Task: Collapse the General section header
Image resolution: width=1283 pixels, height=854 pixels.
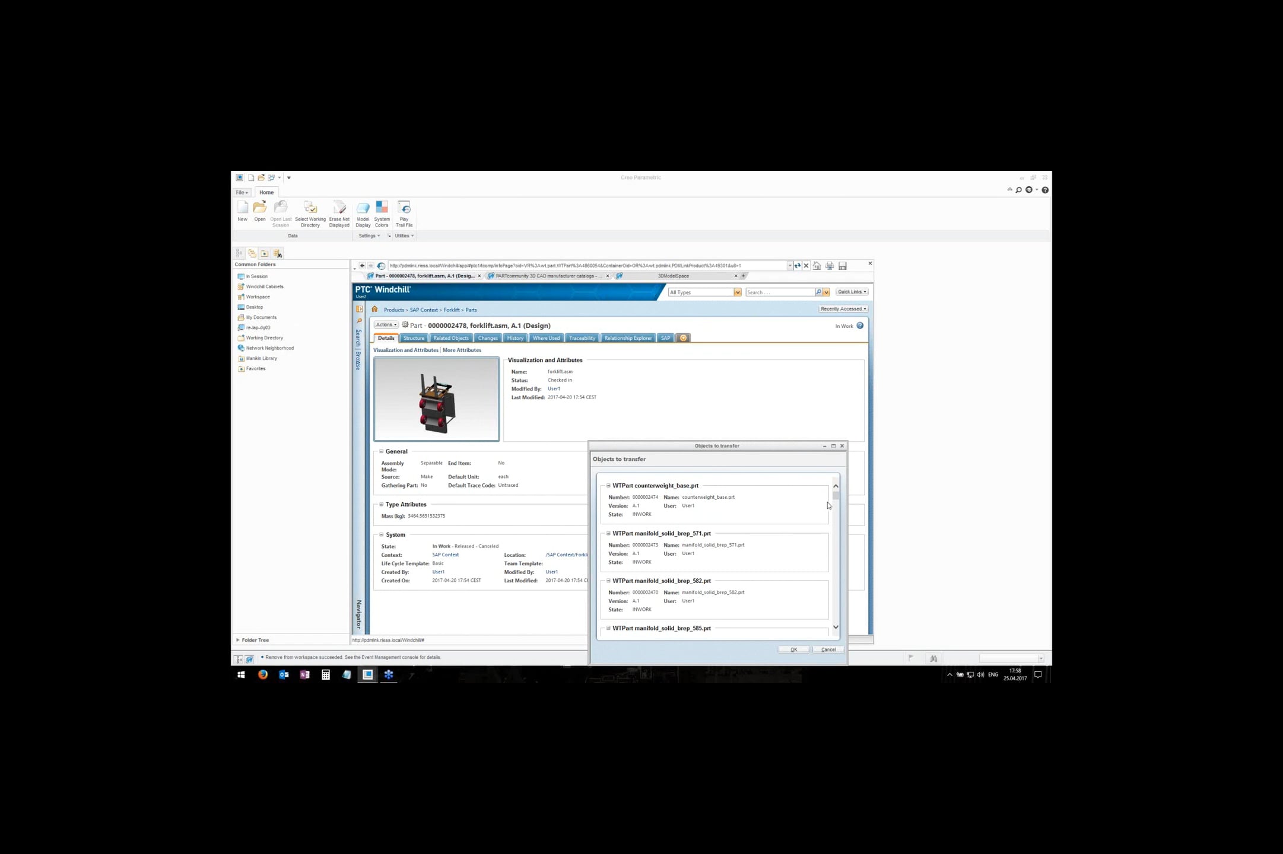Action: [x=381, y=451]
